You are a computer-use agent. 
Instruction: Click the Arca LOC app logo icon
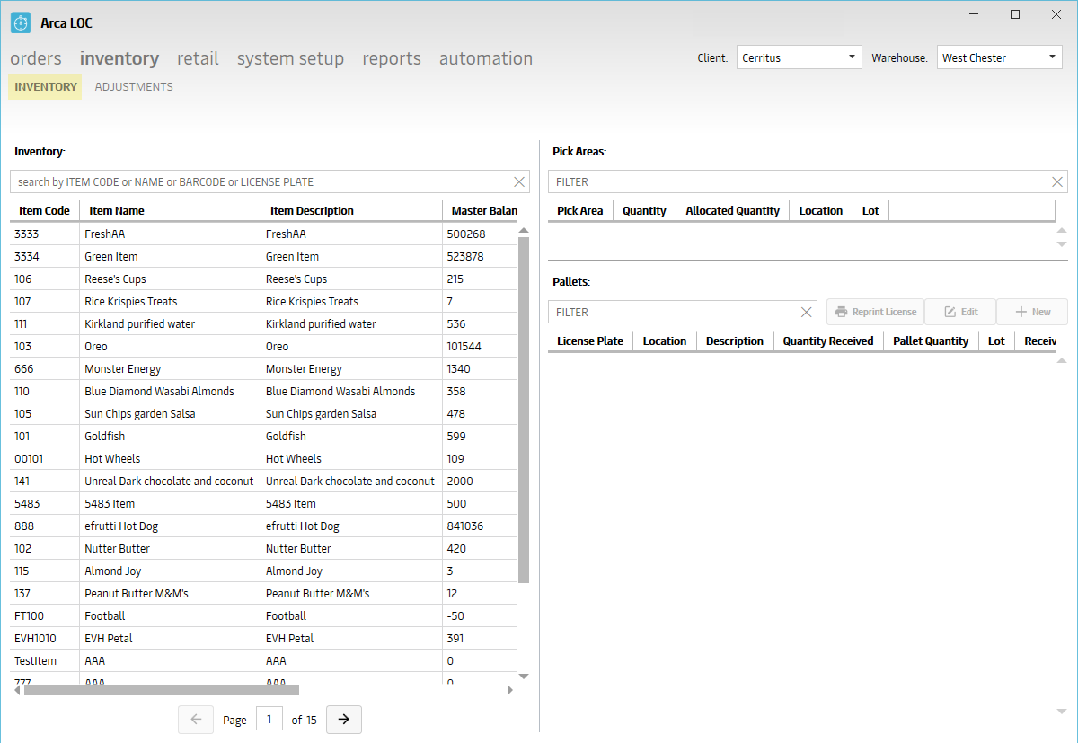pyautogui.click(x=21, y=22)
